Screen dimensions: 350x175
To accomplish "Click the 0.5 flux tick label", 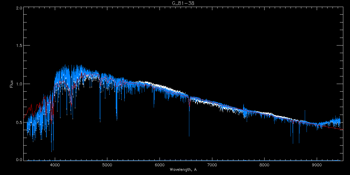I will coord(19,122).
